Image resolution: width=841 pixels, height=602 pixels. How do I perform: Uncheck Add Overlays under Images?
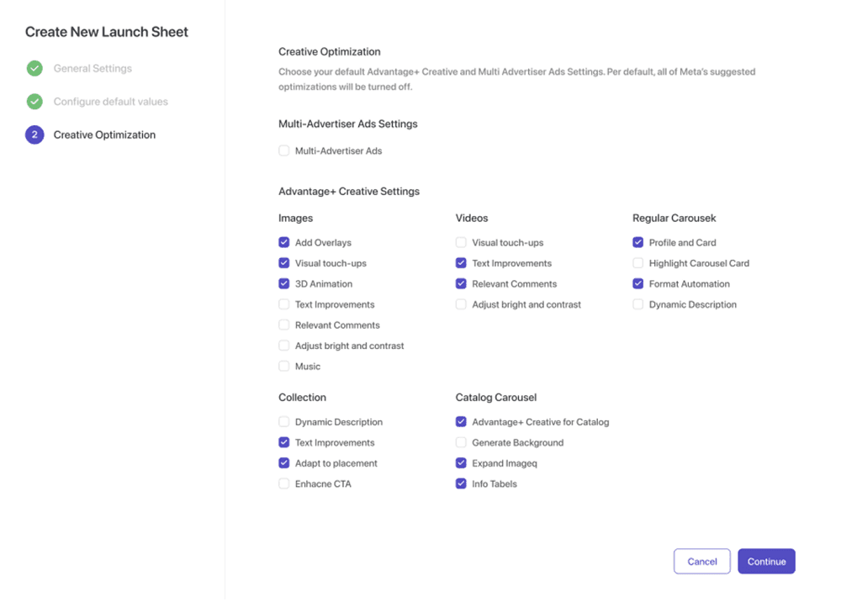pyautogui.click(x=283, y=242)
